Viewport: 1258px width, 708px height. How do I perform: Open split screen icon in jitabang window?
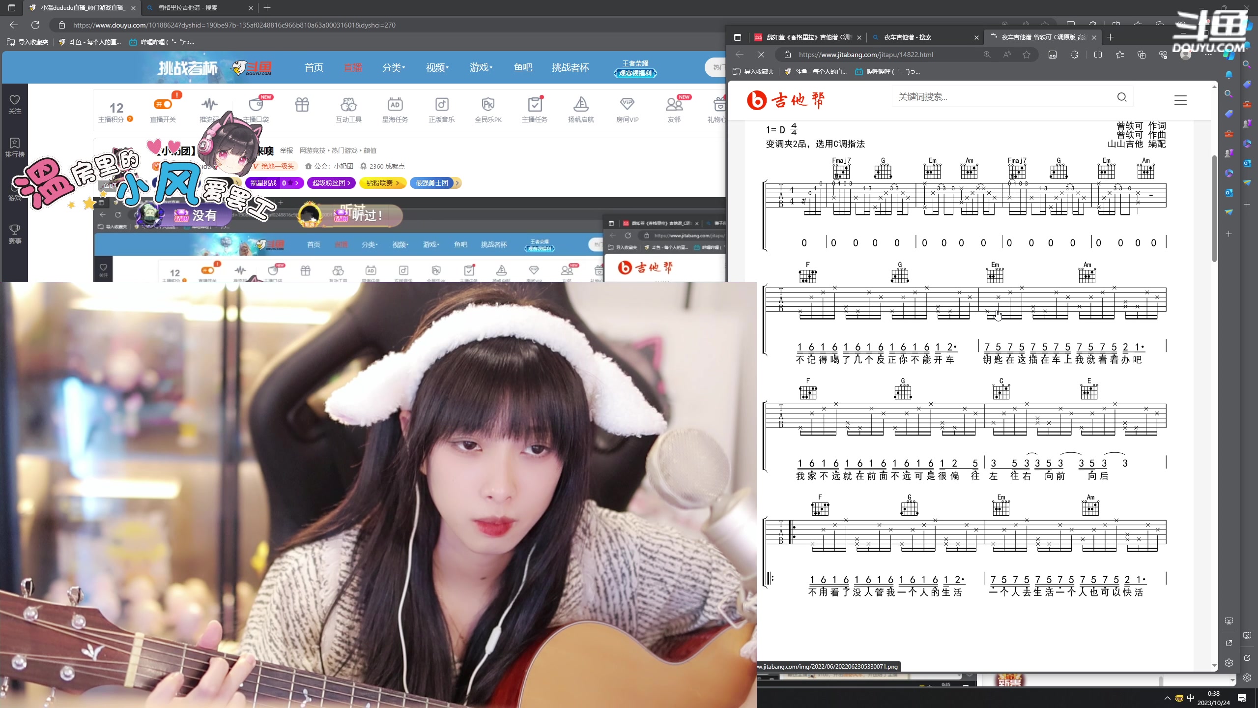click(x=1098, y=55)
